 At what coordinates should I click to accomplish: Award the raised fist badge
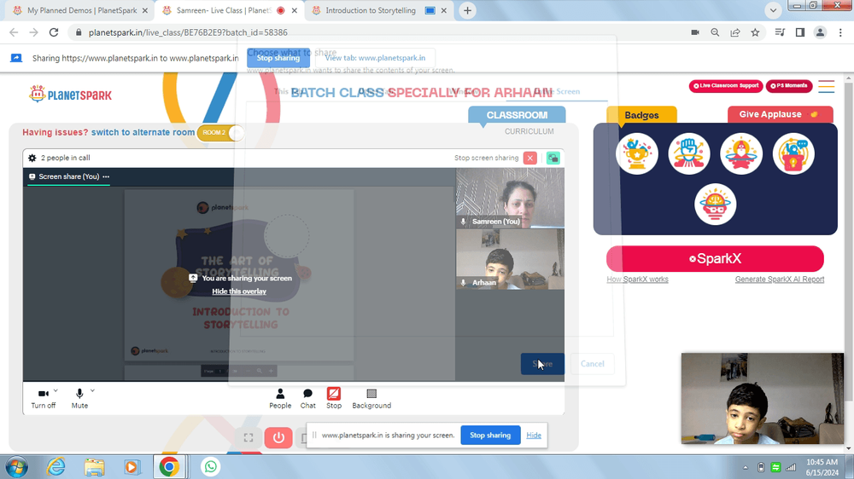(x=689, y=154)
